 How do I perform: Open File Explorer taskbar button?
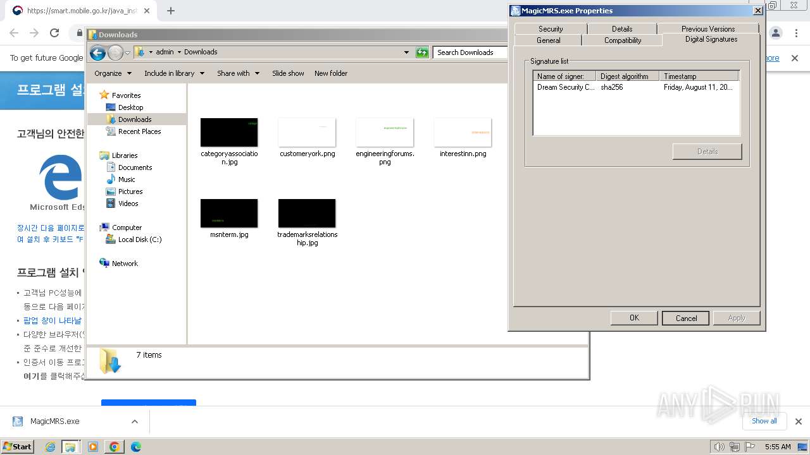pyautogui.click(x=70, y=447)
